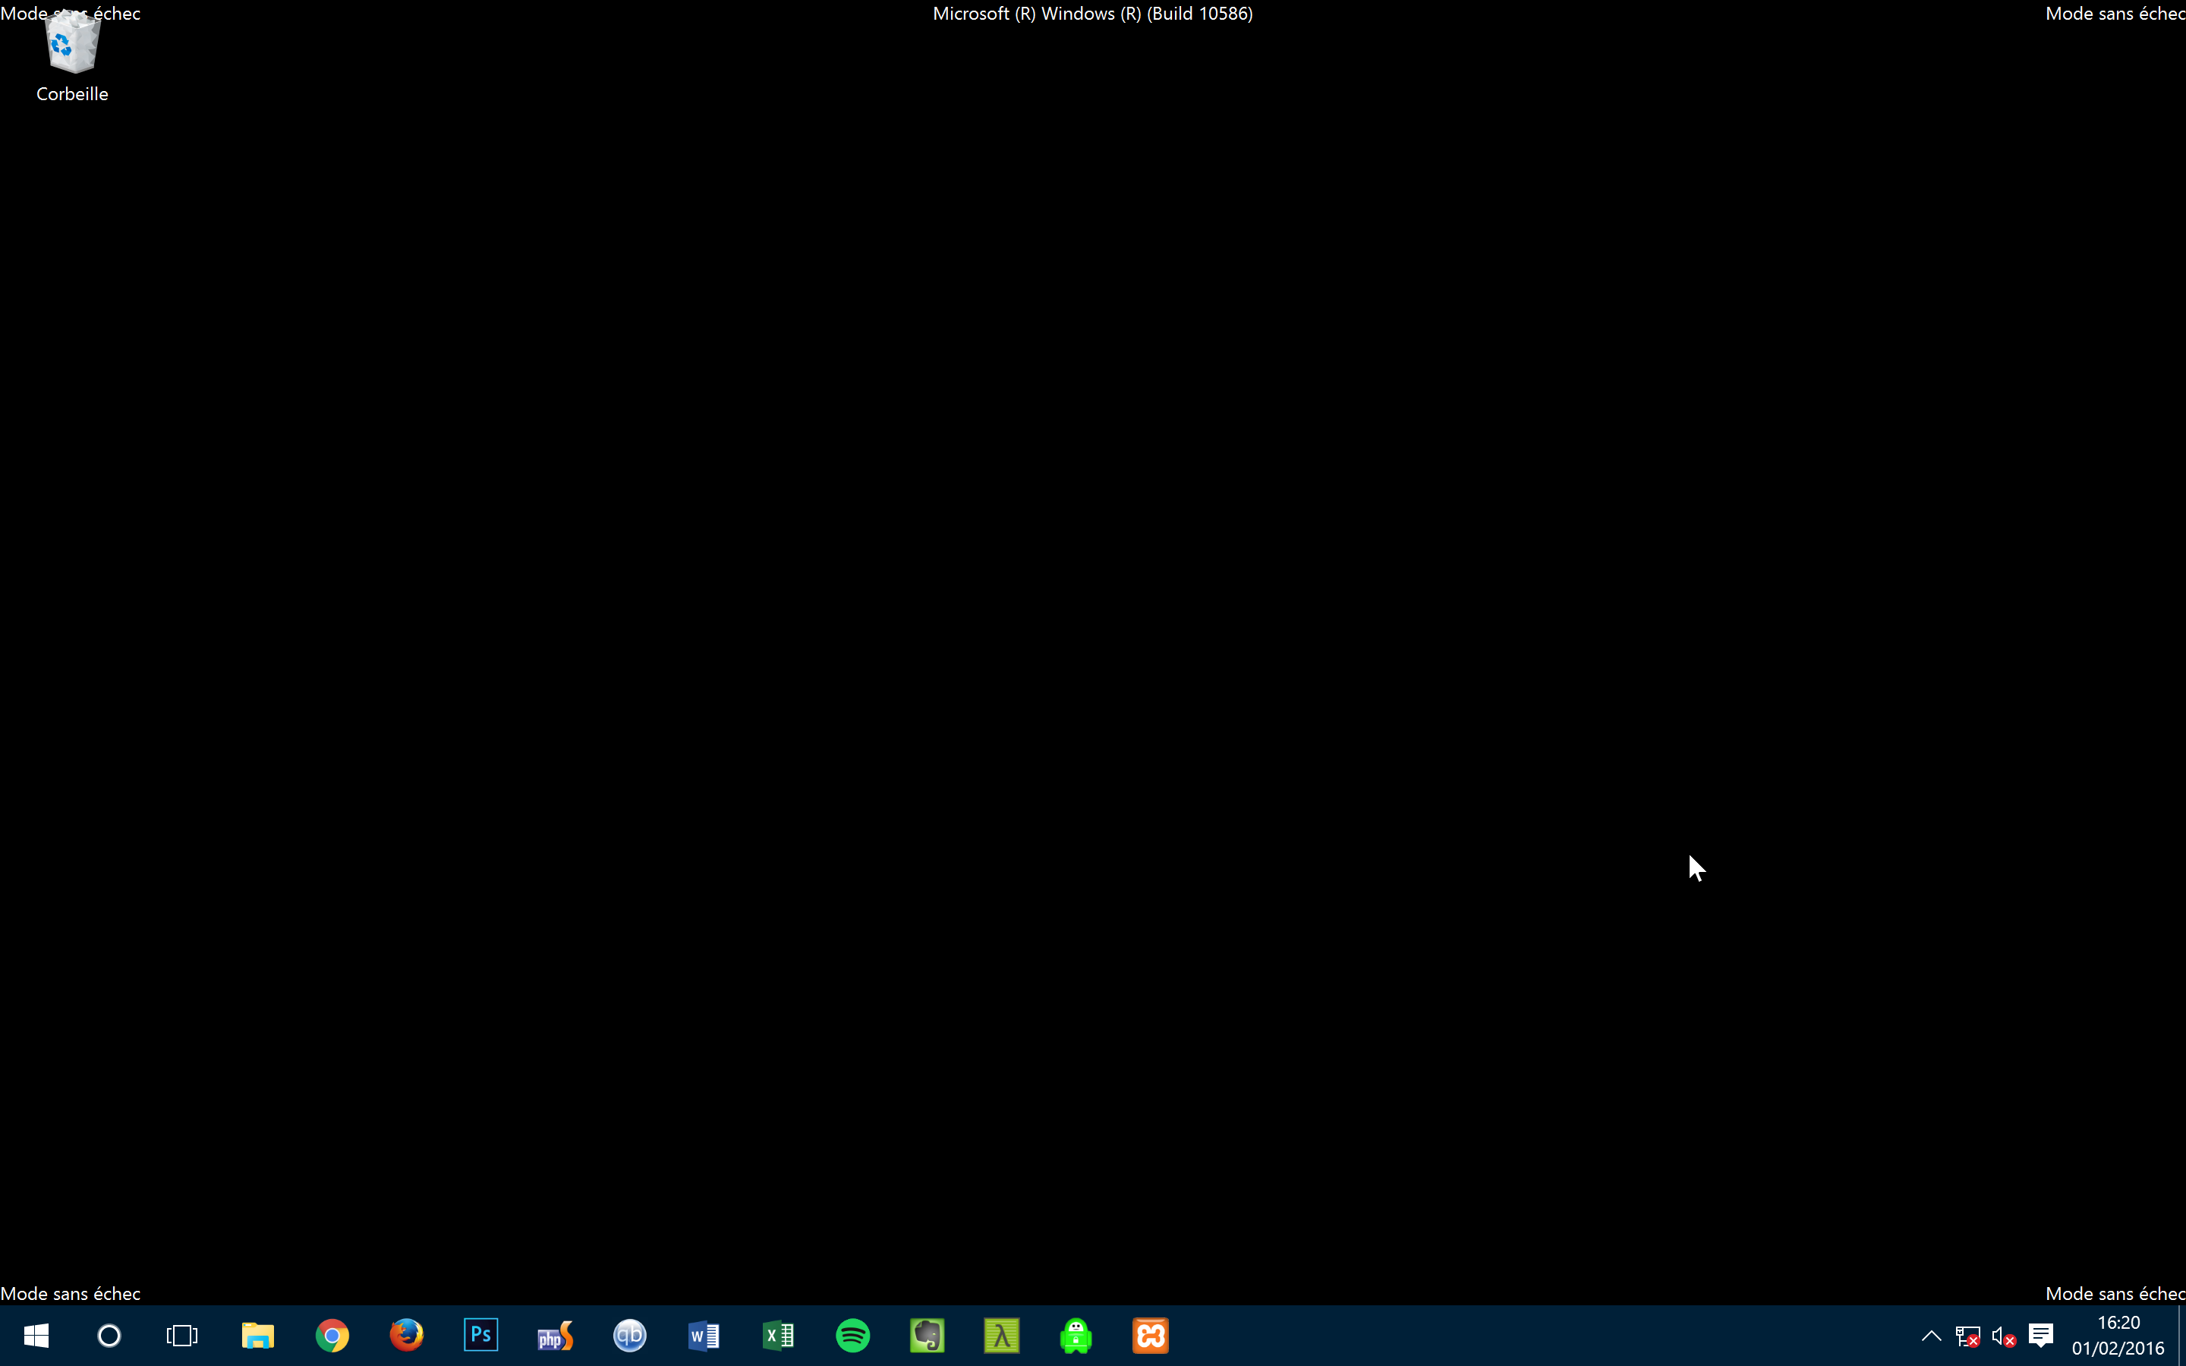Image resolution: width=2186 pixels, height=1366 pixels.
Task: Open Google Chrome from the taskbar
Action: pyautogui.click(x=332, y=1336)
